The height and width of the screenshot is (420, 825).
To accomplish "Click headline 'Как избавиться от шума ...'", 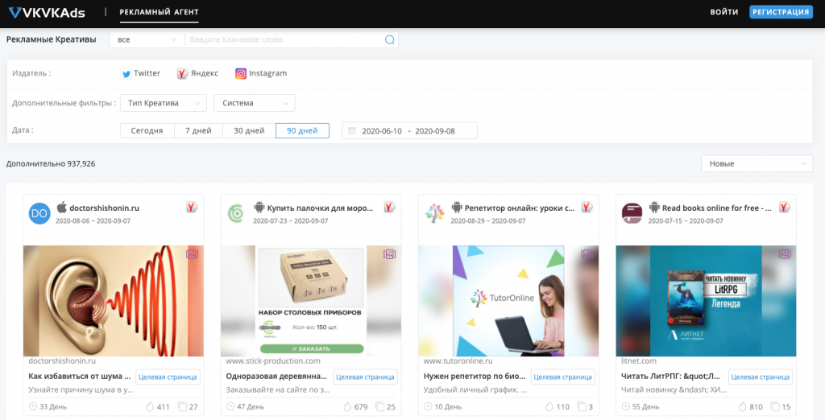I will tap(80, 377).
